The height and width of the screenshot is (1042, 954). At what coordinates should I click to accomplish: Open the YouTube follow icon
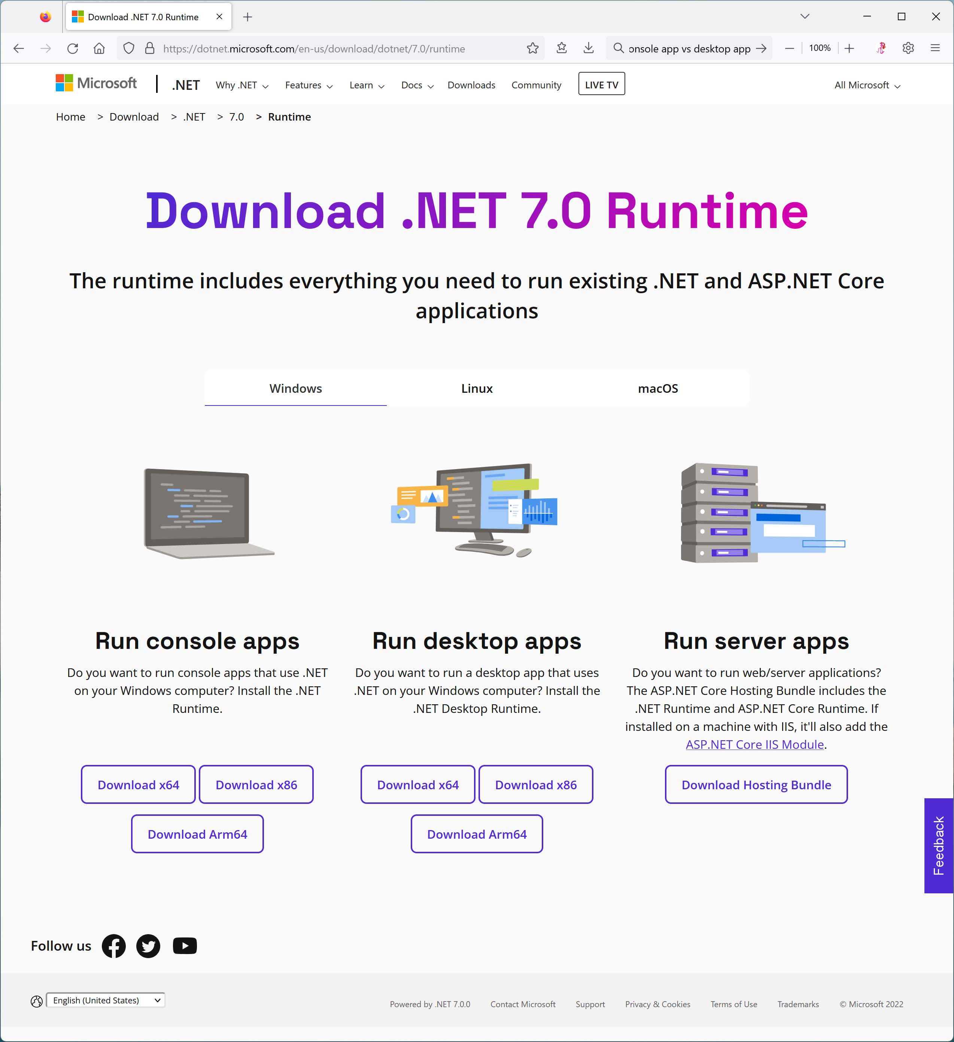[185, 946]
